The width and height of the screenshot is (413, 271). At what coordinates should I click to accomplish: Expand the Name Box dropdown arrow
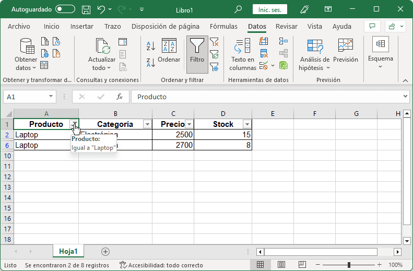(51, 97)
